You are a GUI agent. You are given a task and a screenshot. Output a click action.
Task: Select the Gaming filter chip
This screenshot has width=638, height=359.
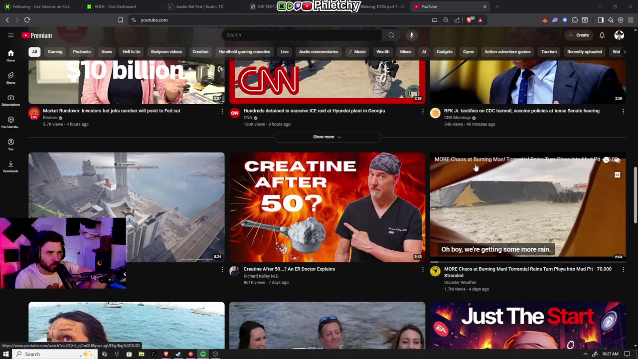[55, 52]
